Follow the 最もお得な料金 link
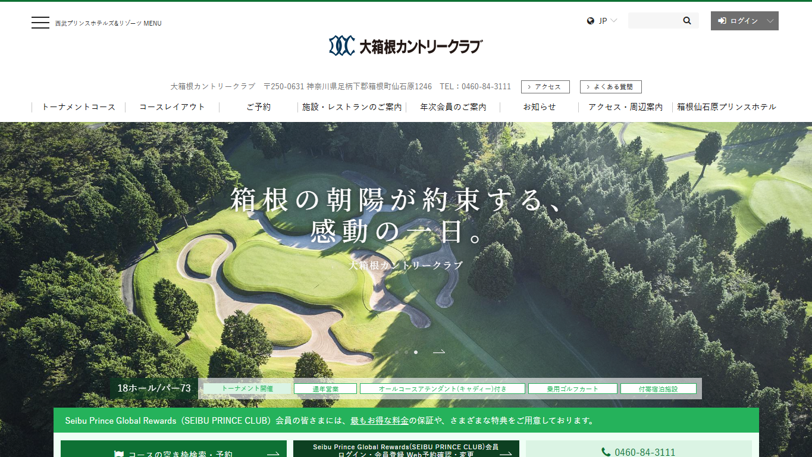 tap(380, 421)
